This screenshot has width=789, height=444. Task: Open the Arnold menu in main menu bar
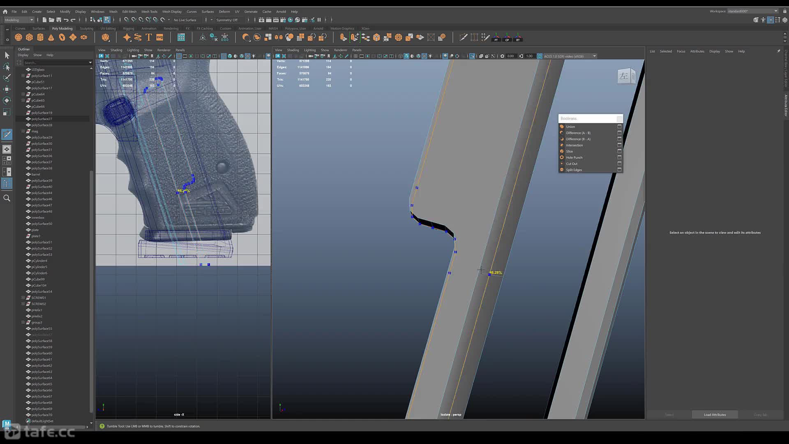click(281, 12)
